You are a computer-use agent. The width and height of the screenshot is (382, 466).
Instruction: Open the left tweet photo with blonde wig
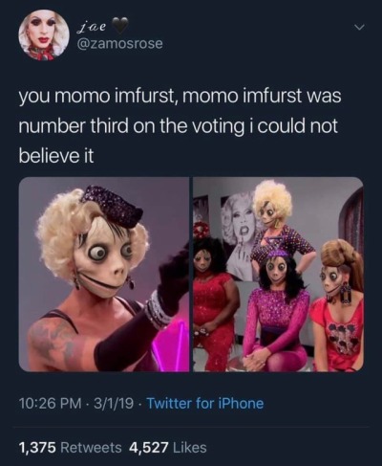104,275
